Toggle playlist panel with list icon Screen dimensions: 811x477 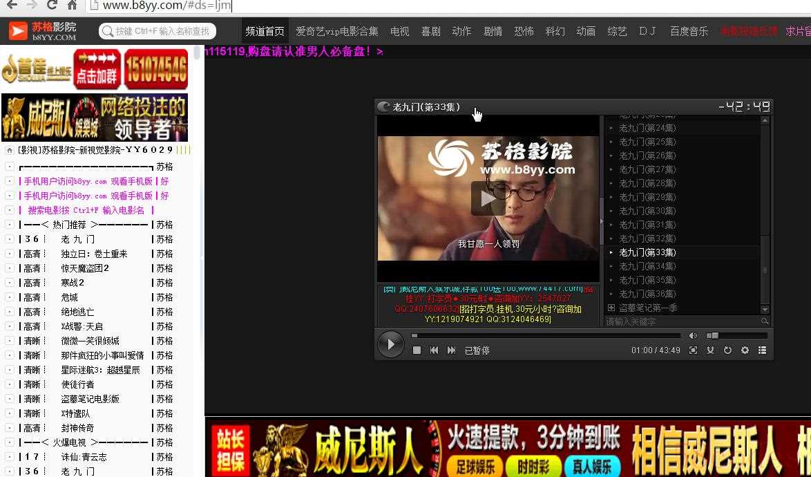click(763, 350)
